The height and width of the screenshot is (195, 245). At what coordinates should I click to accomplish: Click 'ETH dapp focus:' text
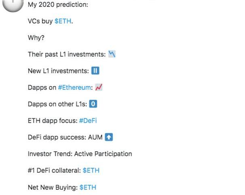53,121
